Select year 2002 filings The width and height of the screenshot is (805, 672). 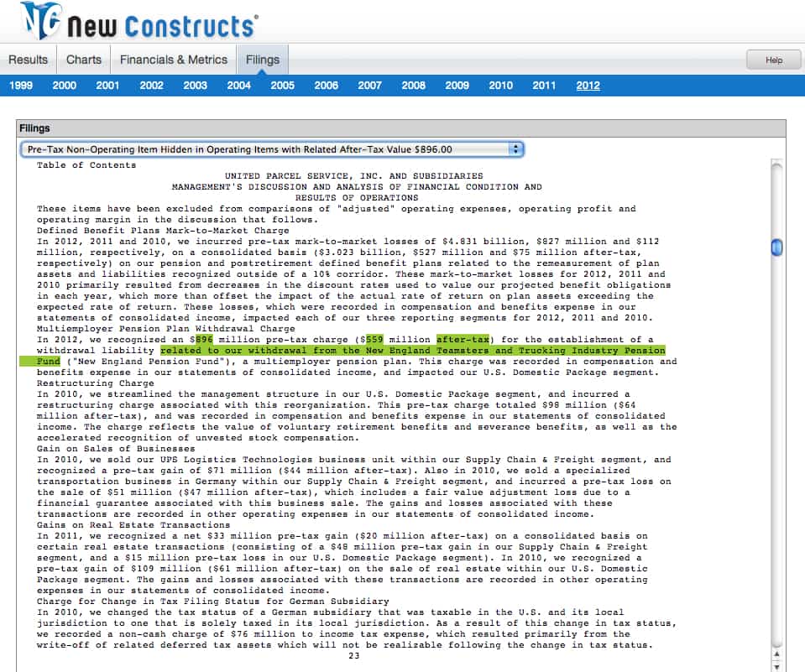[151, 86]
